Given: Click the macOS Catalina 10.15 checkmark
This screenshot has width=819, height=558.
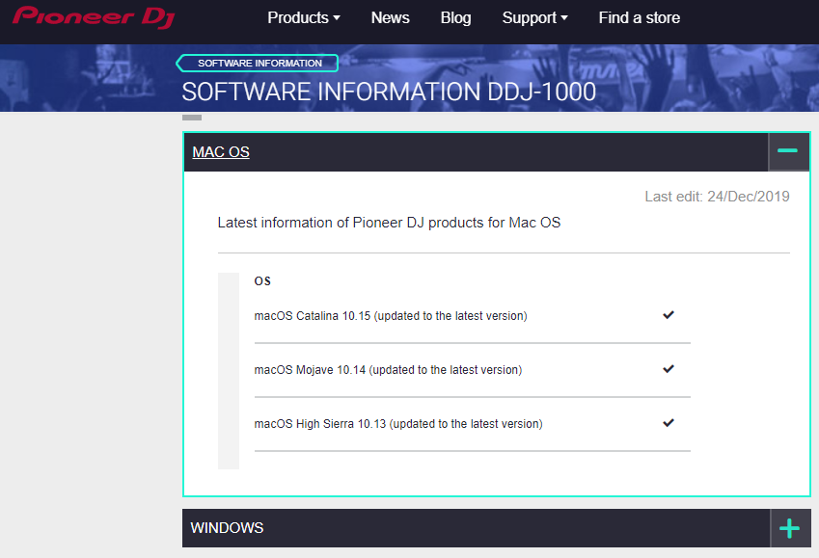Looking at the screenshot, I should click(669, 315).
